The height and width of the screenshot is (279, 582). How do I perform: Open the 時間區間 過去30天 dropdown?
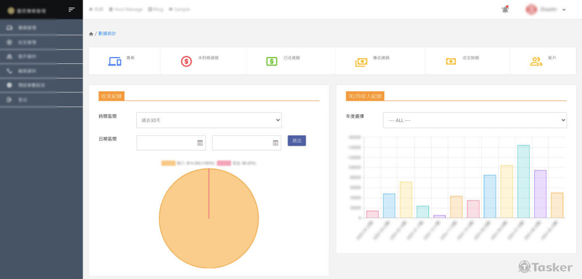point(209,120)
